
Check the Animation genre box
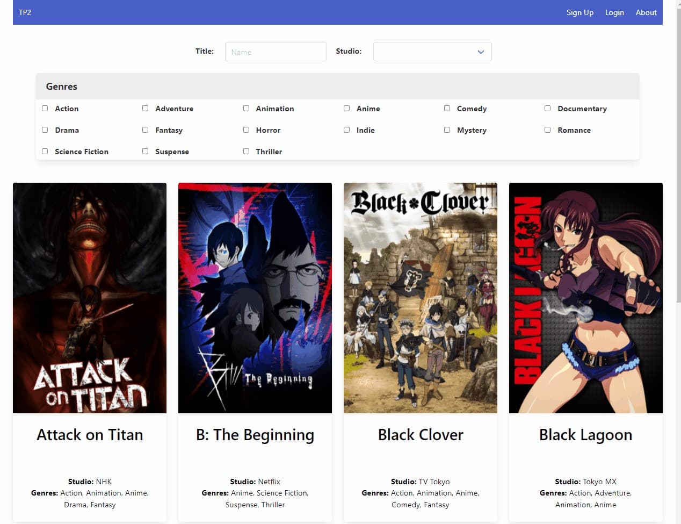point(246,108)
